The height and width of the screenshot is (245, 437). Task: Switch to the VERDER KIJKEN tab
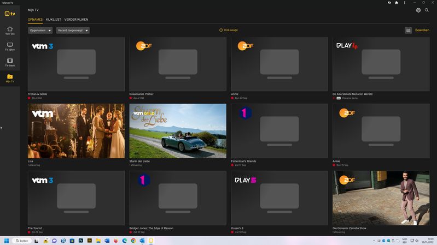pyautogui.click(x=76, y=20)
